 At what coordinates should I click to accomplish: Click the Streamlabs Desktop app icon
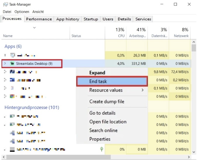[12, 64]
